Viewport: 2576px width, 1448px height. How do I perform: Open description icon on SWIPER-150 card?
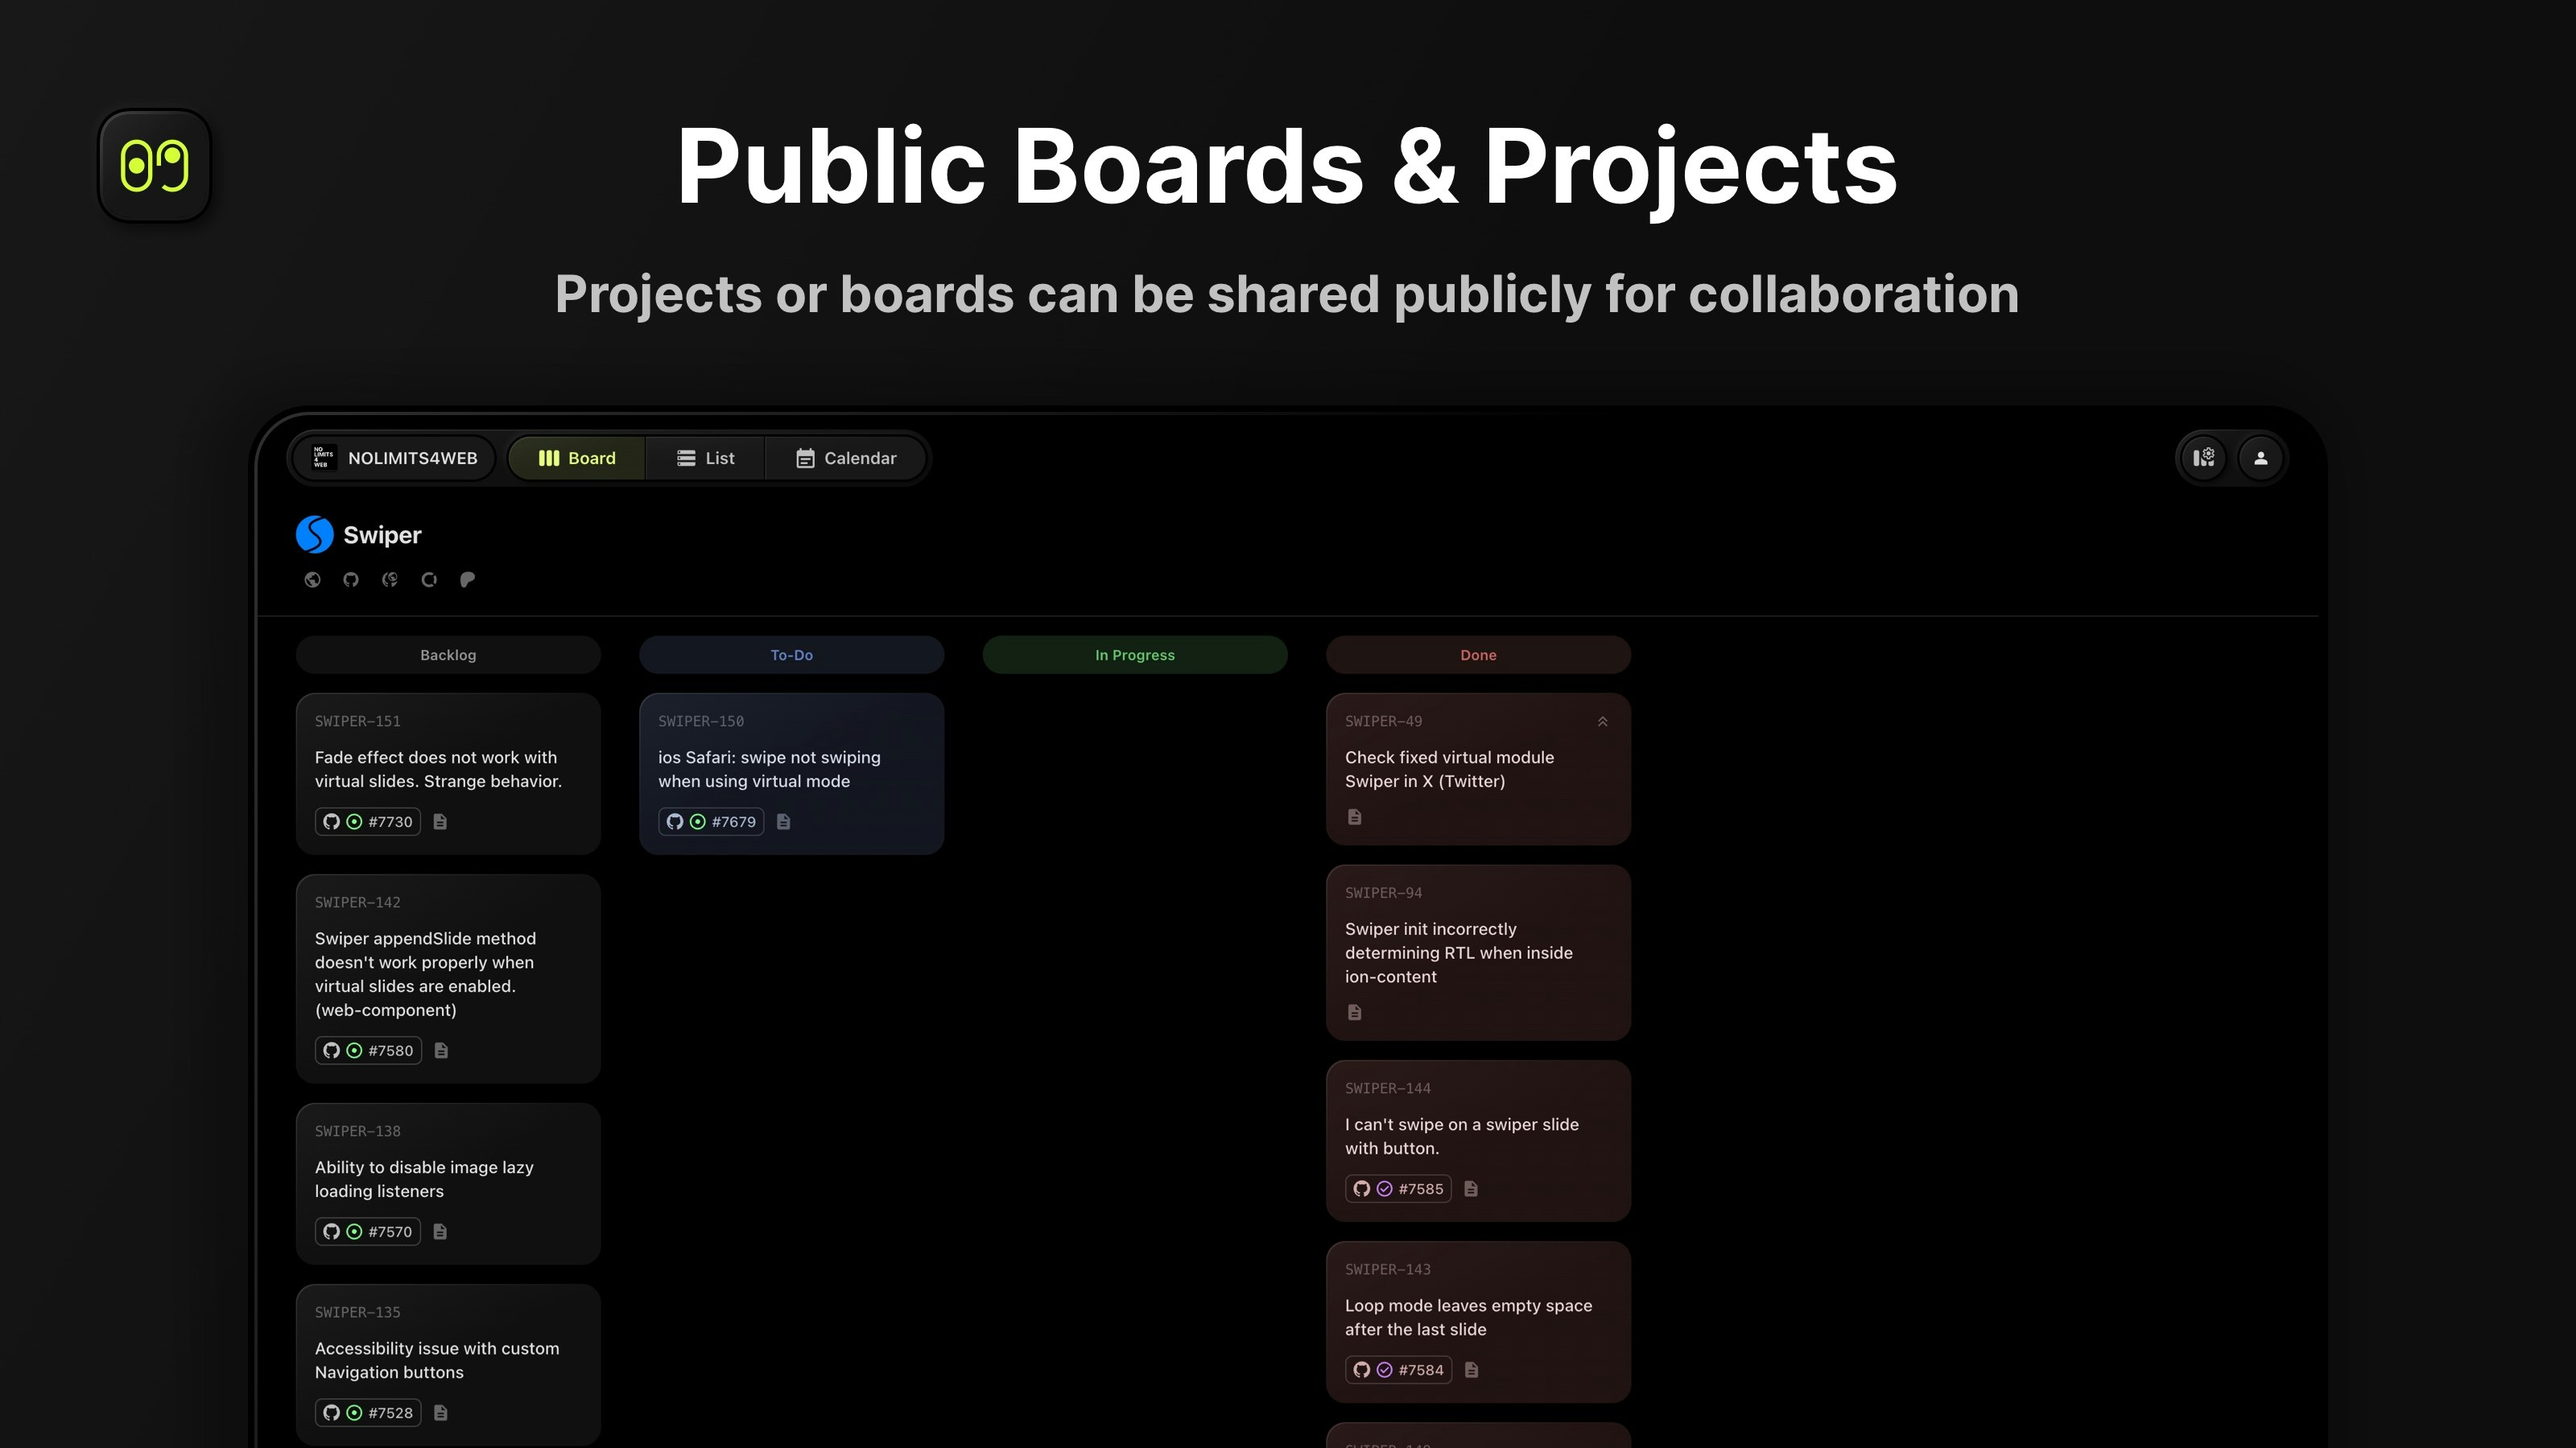784,821
